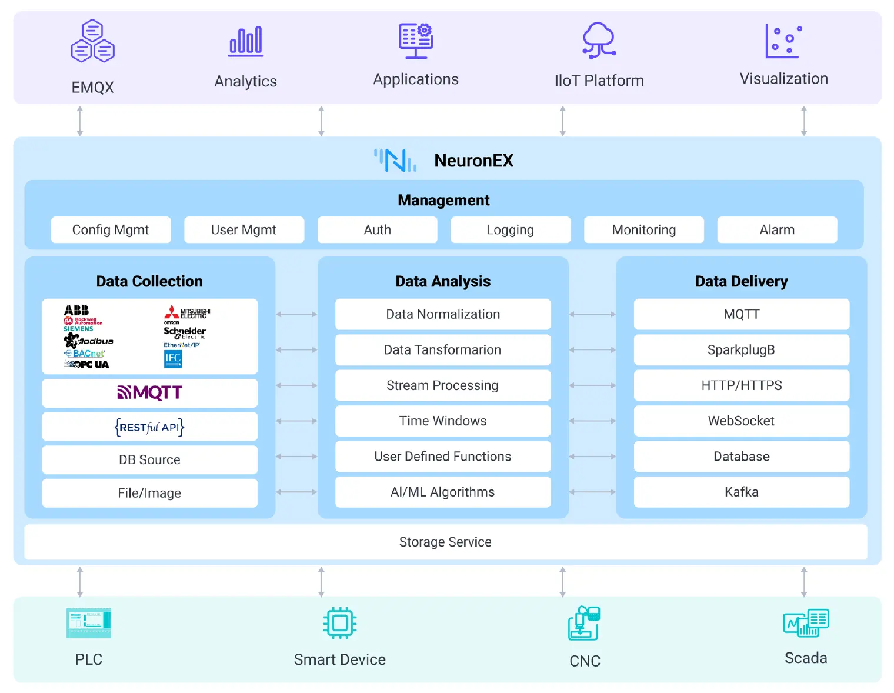Click the DB Source box
This screenshot has width=894, height=693.
point(150,459)
